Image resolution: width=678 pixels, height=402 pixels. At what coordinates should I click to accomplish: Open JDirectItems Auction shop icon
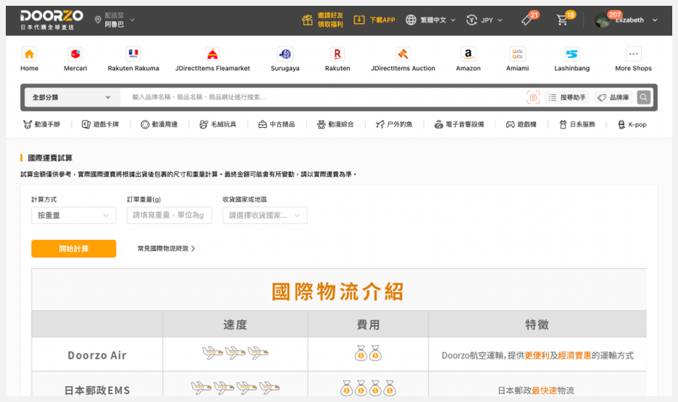click(x=403, y=54)
